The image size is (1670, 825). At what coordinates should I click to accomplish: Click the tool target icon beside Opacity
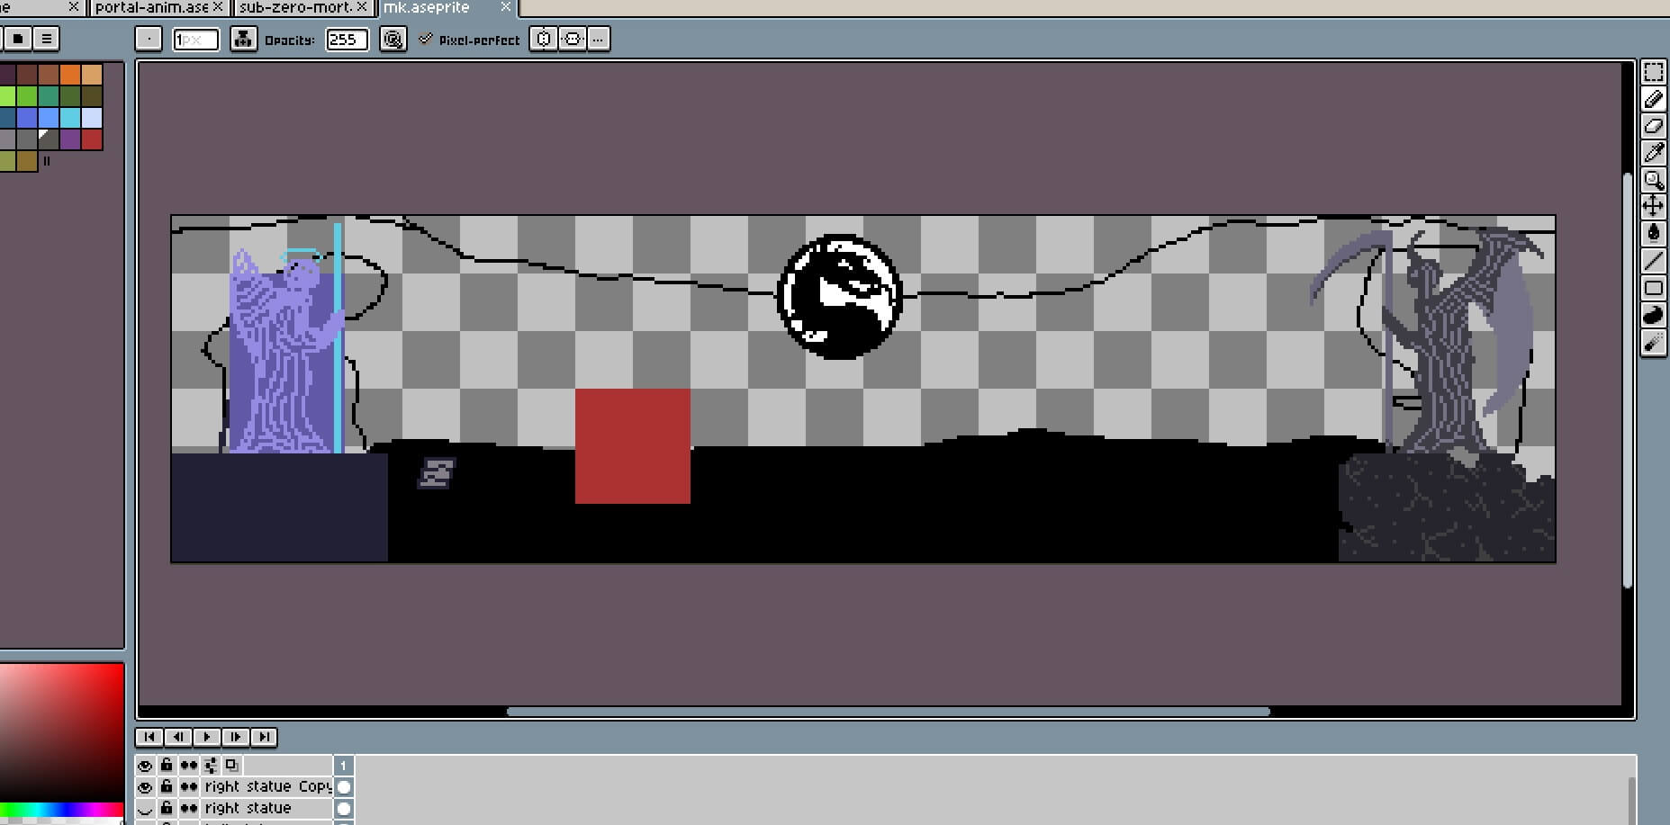coord(393,39)
